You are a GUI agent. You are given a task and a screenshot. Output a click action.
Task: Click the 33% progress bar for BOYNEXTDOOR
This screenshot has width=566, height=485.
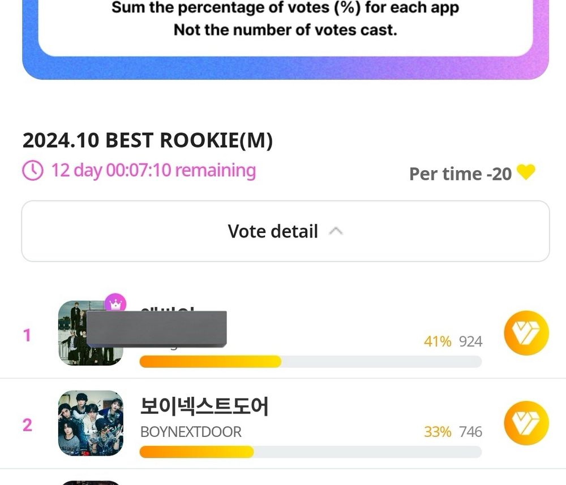point(310,452)
